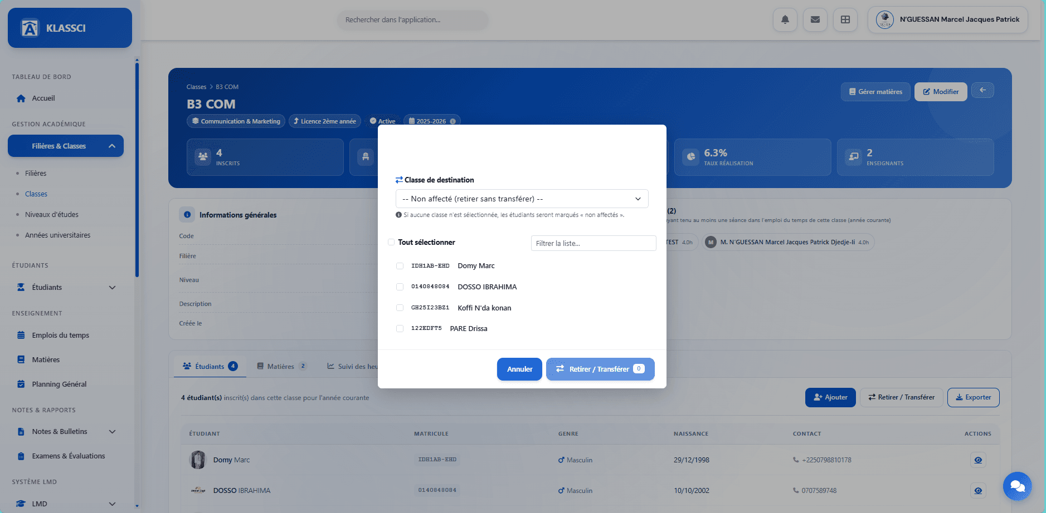Click the M. N'GUESSAN teacher chip
This screenshot has height=513, width=1046.
pyautogui.click(x=789, y=242)
